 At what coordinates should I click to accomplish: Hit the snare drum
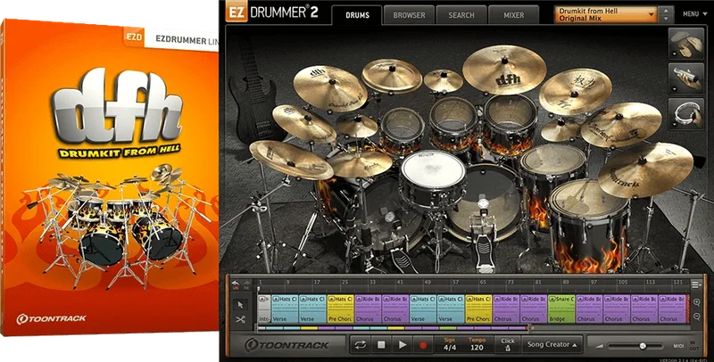coord(433,169)
